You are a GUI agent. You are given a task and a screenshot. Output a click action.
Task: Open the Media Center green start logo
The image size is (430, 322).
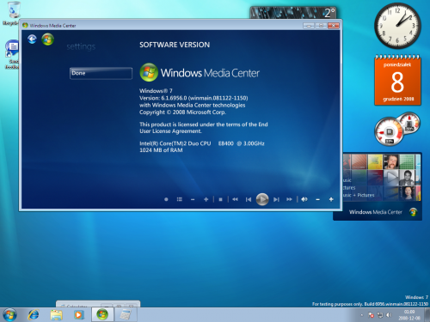pyautogui.click(x=48, y=39)
